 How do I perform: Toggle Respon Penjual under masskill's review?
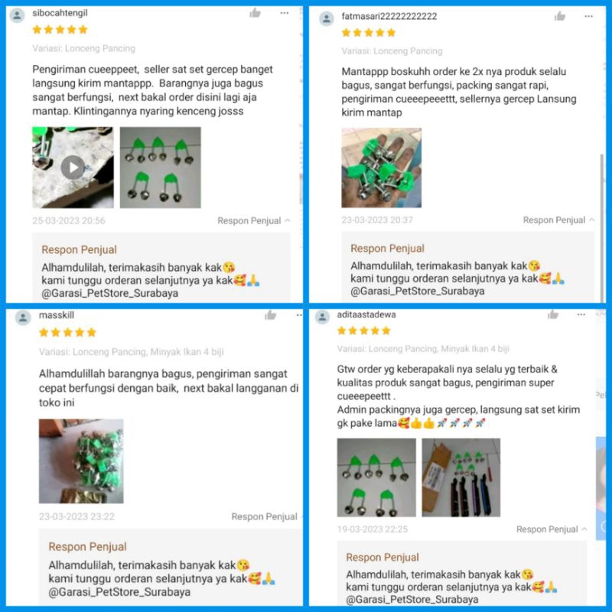(266, 517)
